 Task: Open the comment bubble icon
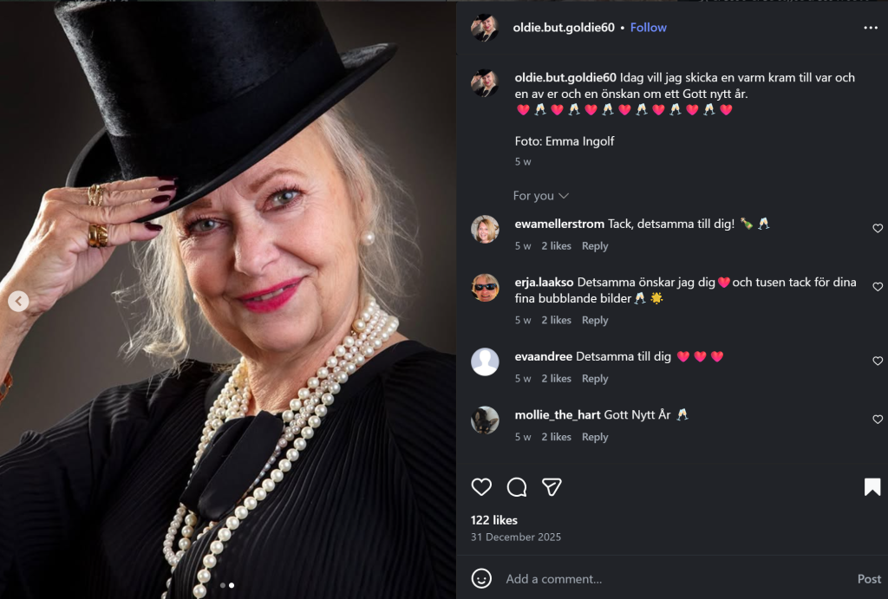coord(517,487)
